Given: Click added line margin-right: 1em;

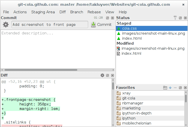Looking at the screenshot, I should coord(31,109).
